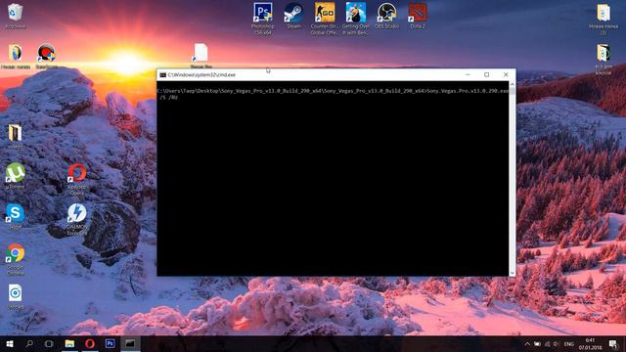Image resolution: width=626 pixels, height=352 pixels.
Task: Click the Sony_Vegas_Pro command line text
Action: point(333,91)
